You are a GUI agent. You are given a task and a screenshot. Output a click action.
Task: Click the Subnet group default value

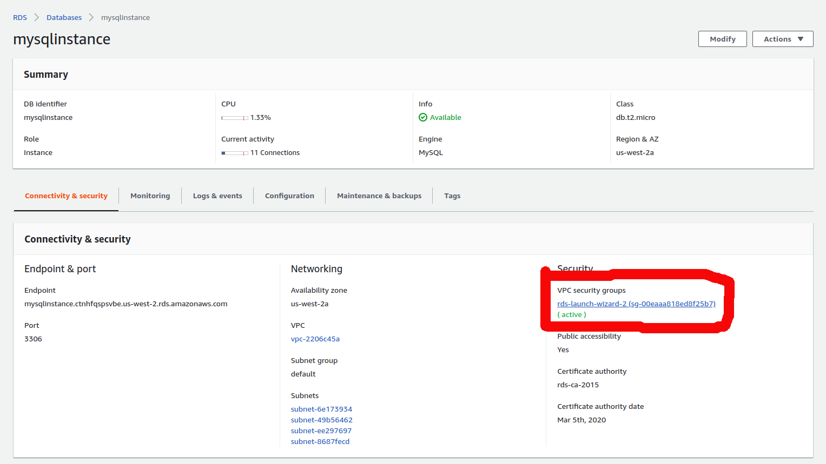(303, 374)
